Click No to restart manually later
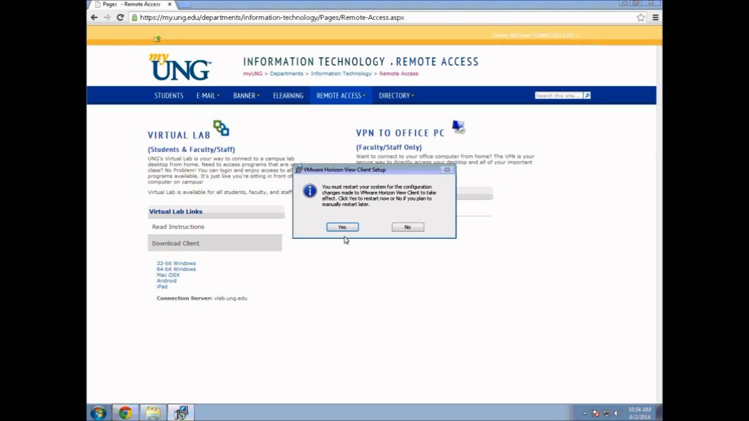Screen dimensions: 749x421 [407, 227]
